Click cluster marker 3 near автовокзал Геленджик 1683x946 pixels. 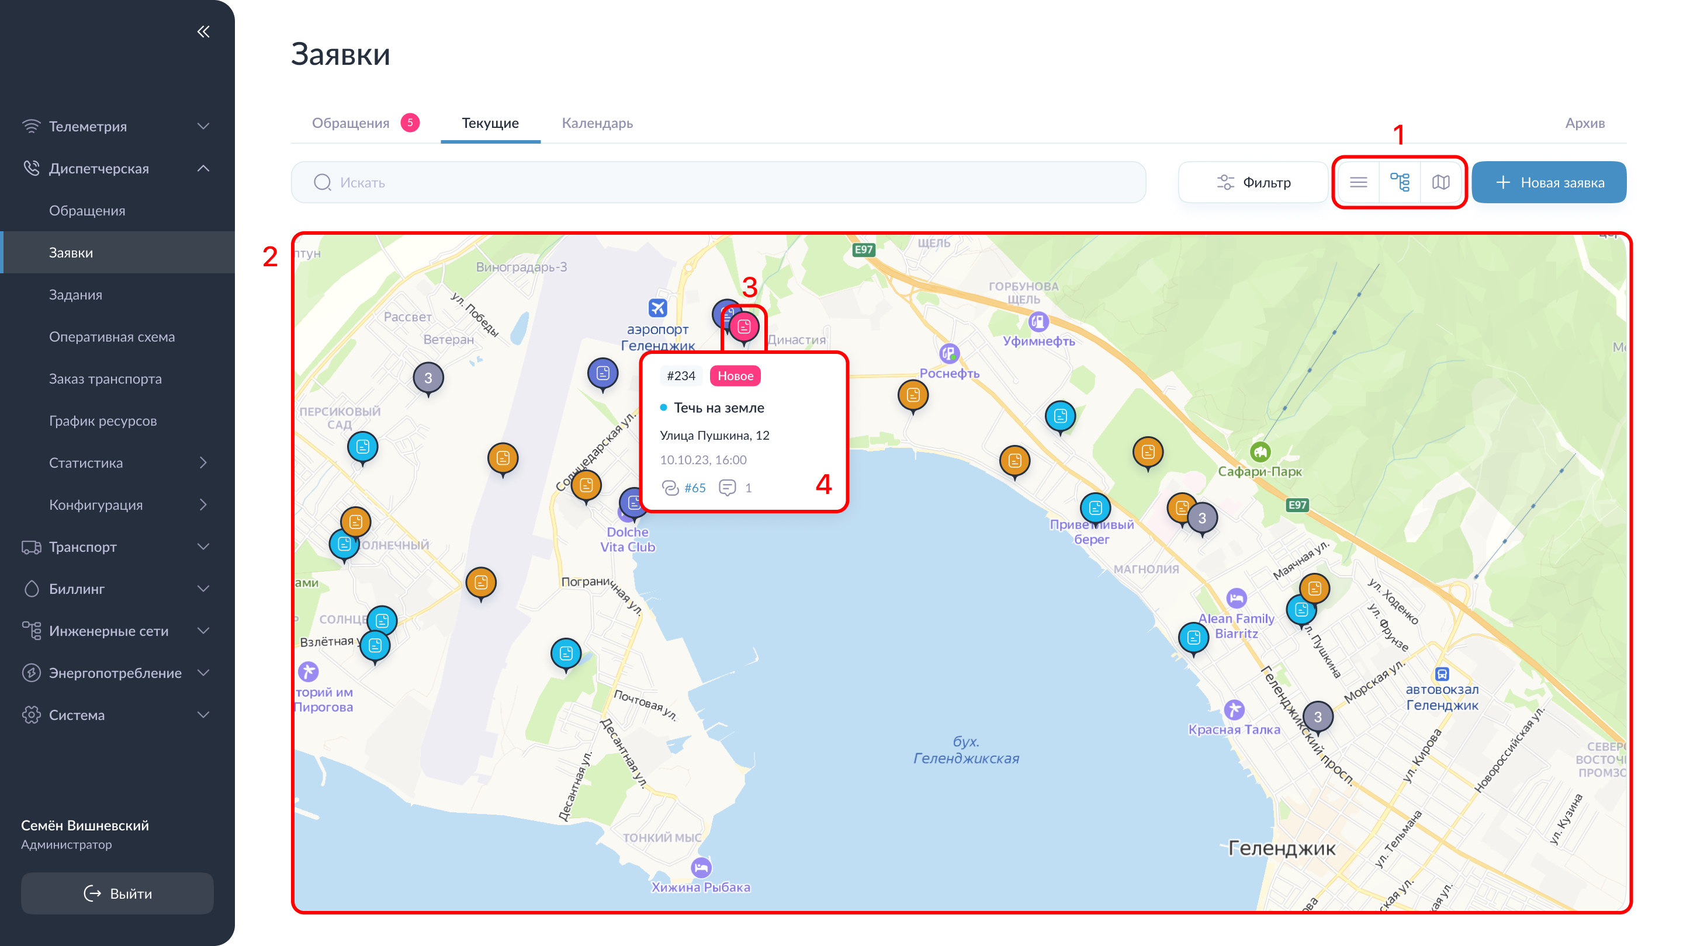coord(1318,716)
